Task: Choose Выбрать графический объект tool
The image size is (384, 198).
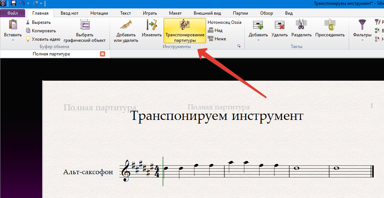Action: pos(85,25)
